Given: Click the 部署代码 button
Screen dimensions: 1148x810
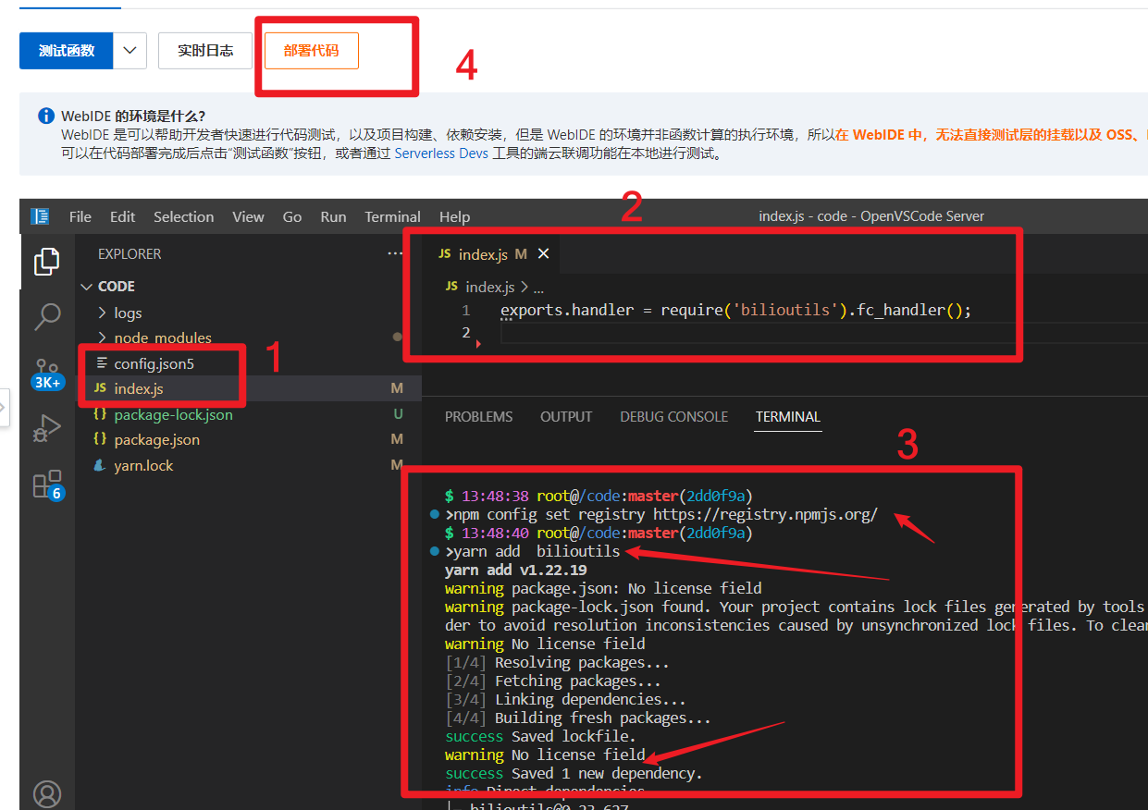Looking at the screenshot, I should click(312, 51).
